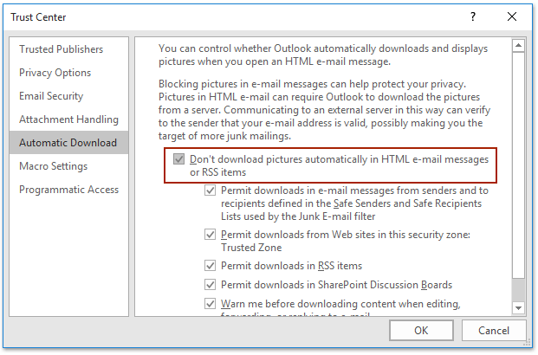Click the Cancel button
Image resolution: width=538 pixels, height=355 pixels.
coord(494,330)
